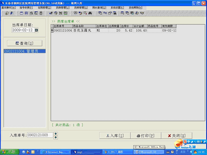The height and width of the screenshot is (155, 207).
Task: Click the green grid toolbar icon
Action: coord(66,13)
